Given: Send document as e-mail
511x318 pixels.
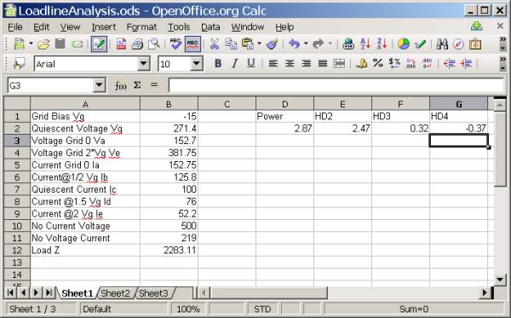Looking at the screenshot, I should click(77, 43).
